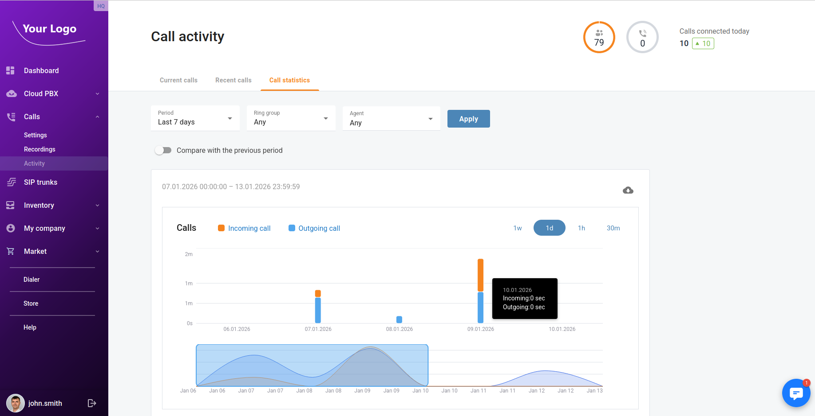Viewport: 815px width, 416px height.
Task: Toggle the Incoming call legend series
Action: point(244,228)
